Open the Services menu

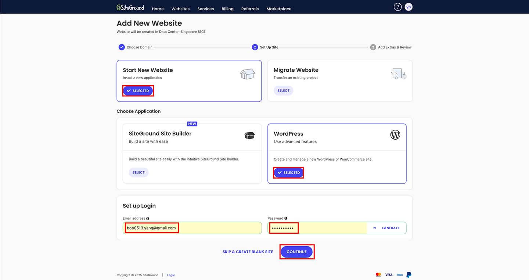(x=205, y=9)
